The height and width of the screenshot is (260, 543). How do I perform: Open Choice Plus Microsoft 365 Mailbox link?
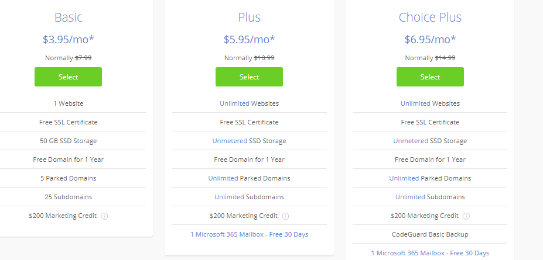click(430, 253)
